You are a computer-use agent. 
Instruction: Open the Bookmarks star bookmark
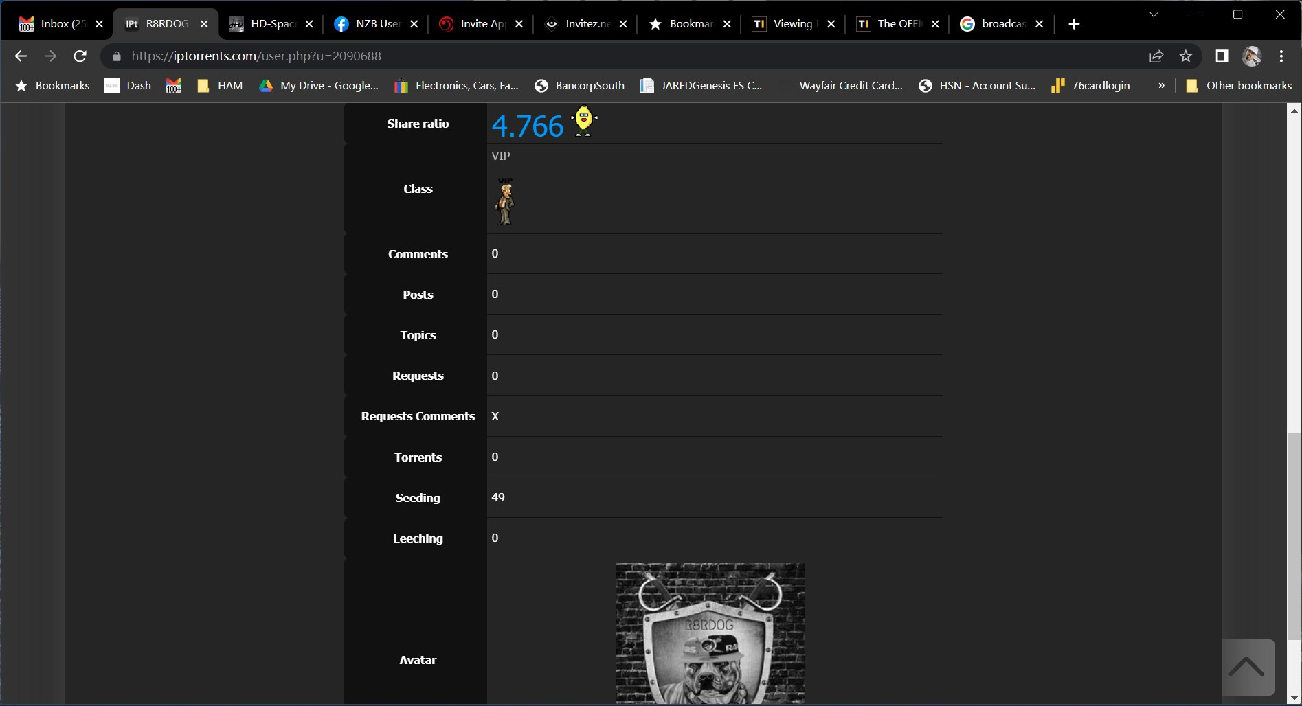(52, 86)
